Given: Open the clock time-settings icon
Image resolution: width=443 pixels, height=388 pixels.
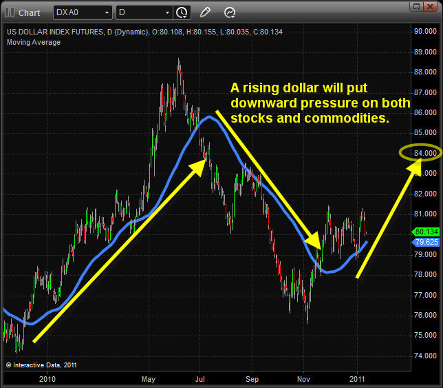Looking at the screenshot, I should (x=182, y=12).
